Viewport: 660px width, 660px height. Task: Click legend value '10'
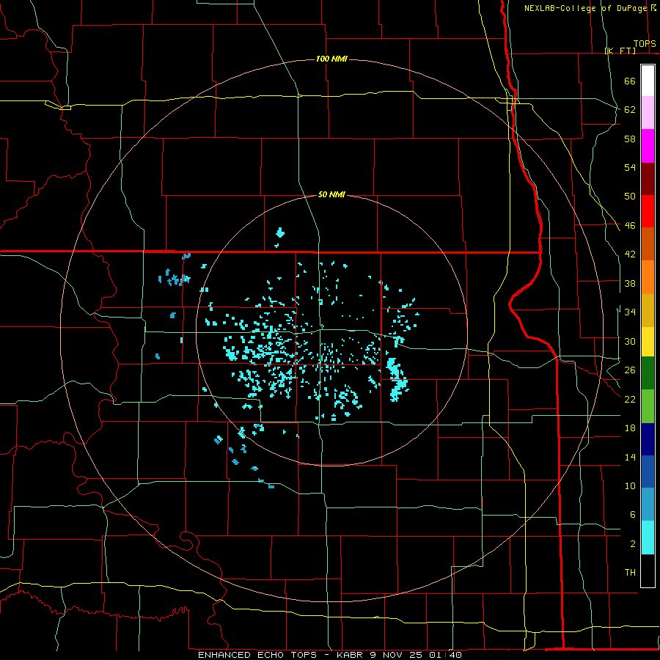click(630, 485)
